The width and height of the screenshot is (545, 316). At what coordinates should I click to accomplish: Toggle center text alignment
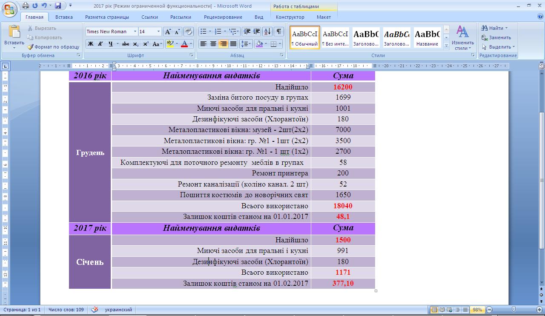(x=213, y=44)
